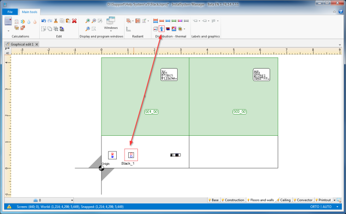Image resolution: width=346 pixels, height=214 pixels.
Task: Click the orange radiant room icon
Action: coord(138,21)
